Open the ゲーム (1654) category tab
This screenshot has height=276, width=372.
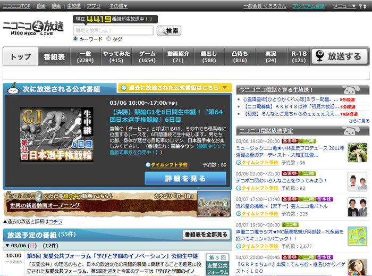(x=147, y=56)
